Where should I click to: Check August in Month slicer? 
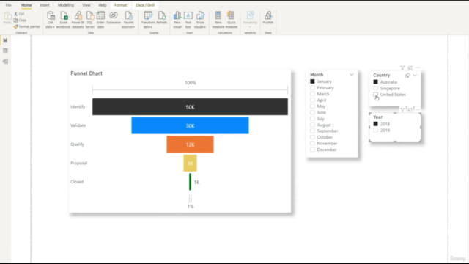[312, 125]
